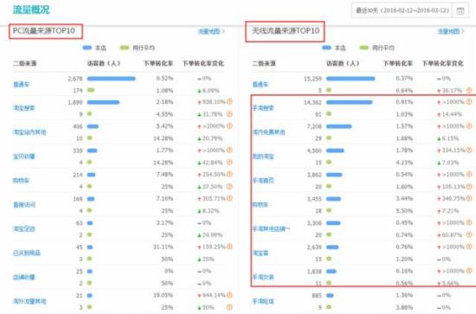Open 已买到商品 source link
This screenshot has width=476, height=314.
(27, 253)
